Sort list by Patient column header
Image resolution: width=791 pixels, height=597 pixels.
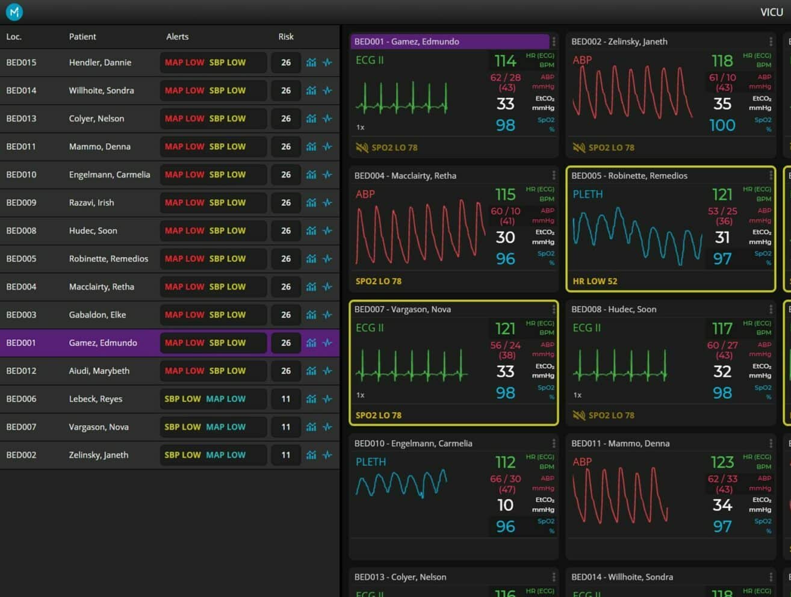(82, 37)
